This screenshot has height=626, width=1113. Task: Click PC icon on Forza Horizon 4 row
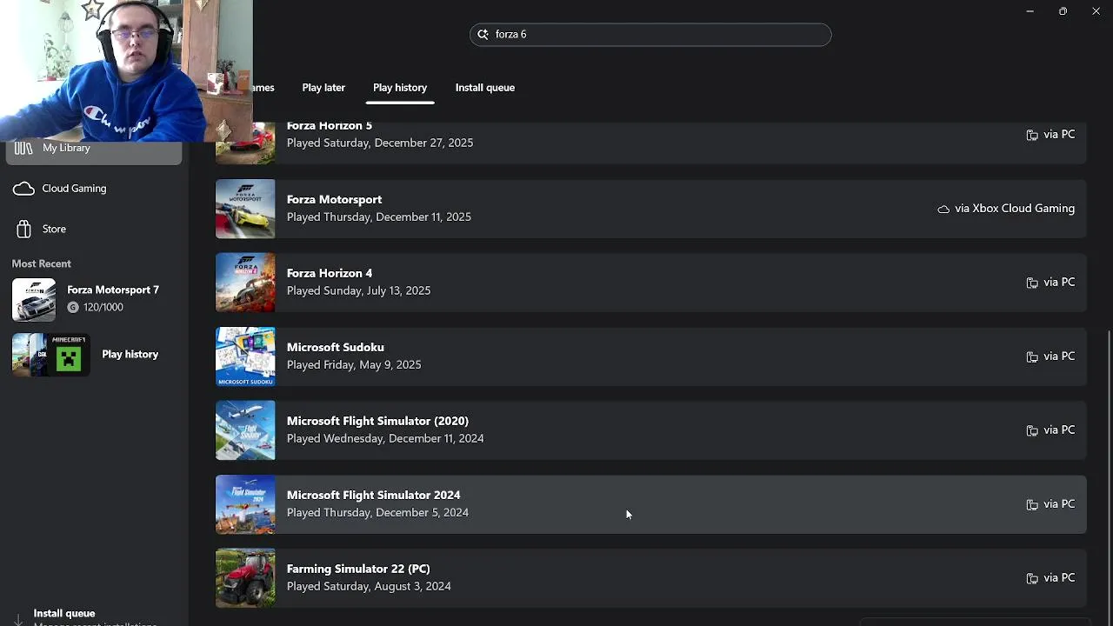click(1032, 283)
